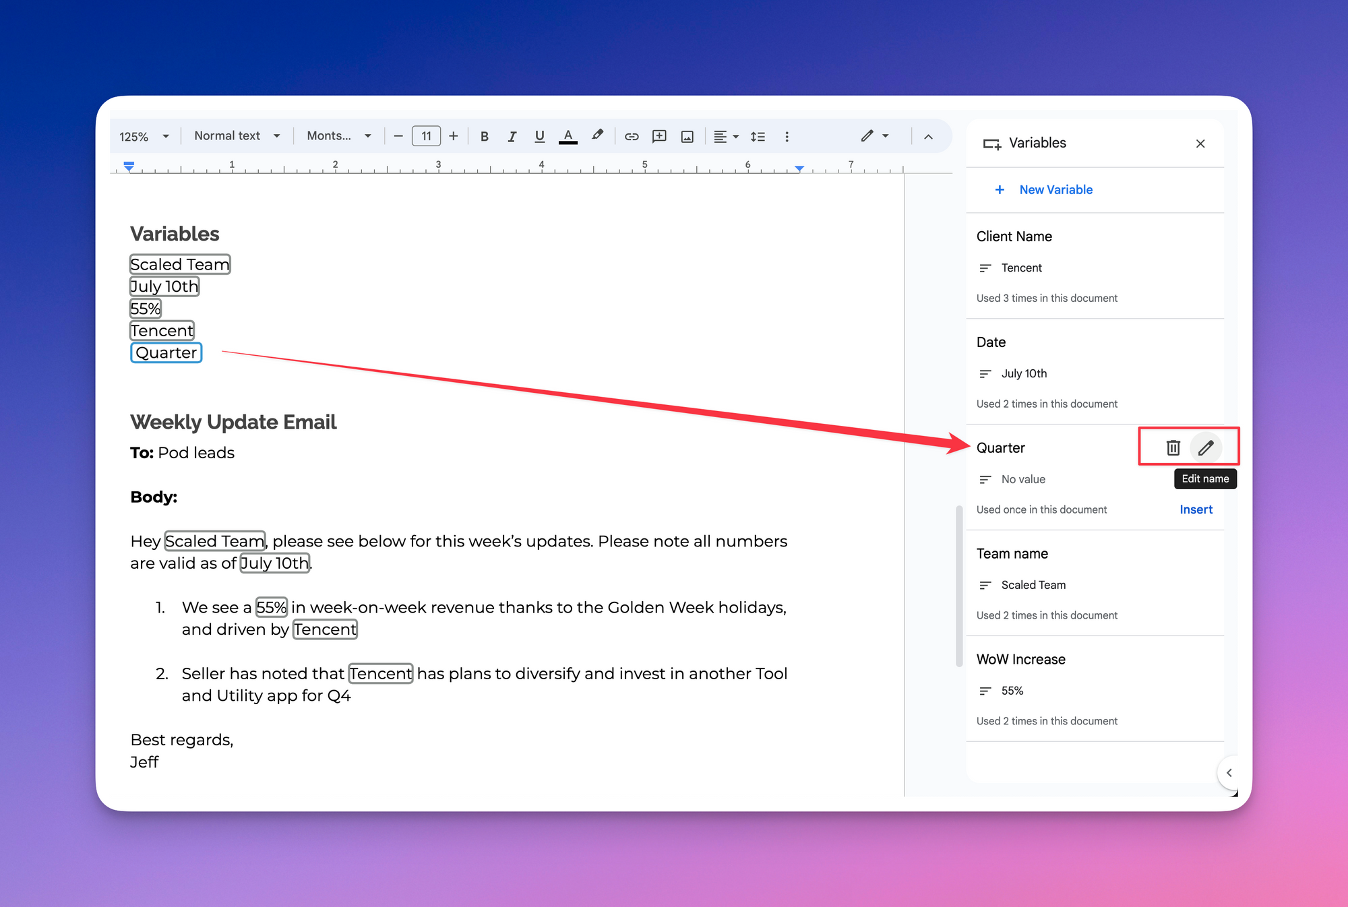Click the July 10th value in Variables panel
This screenshot has width=1348, height=907.
(x=1024, y=374)
